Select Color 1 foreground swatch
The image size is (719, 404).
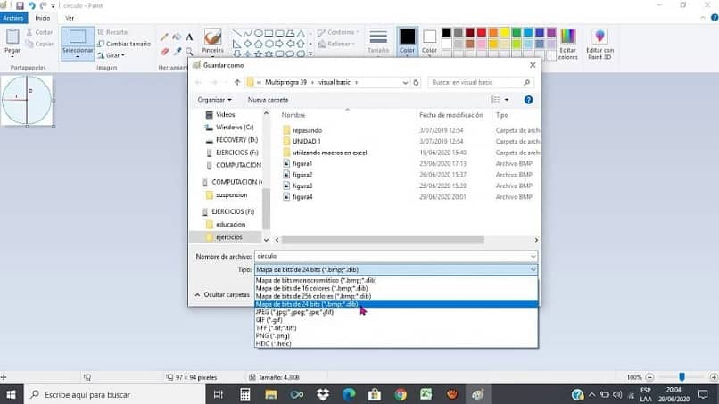407,41
